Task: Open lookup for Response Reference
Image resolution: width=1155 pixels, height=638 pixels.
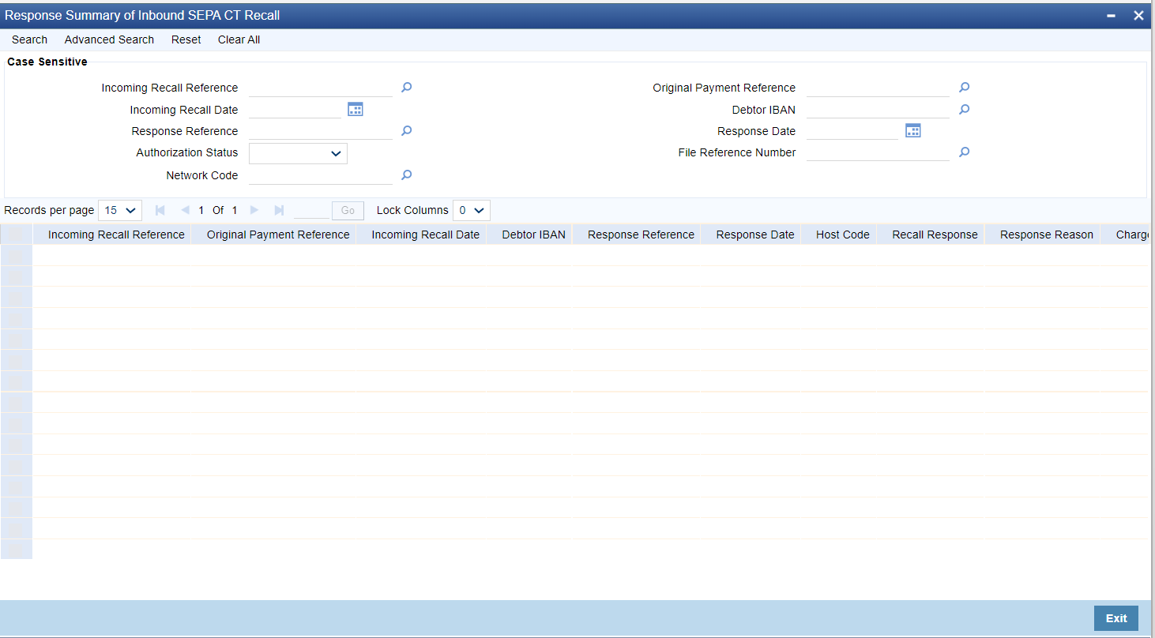Action: click(x=406, y=131)
